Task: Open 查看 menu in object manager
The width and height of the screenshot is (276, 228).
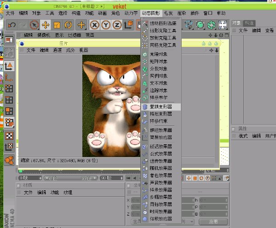Action: pos(269,31)
